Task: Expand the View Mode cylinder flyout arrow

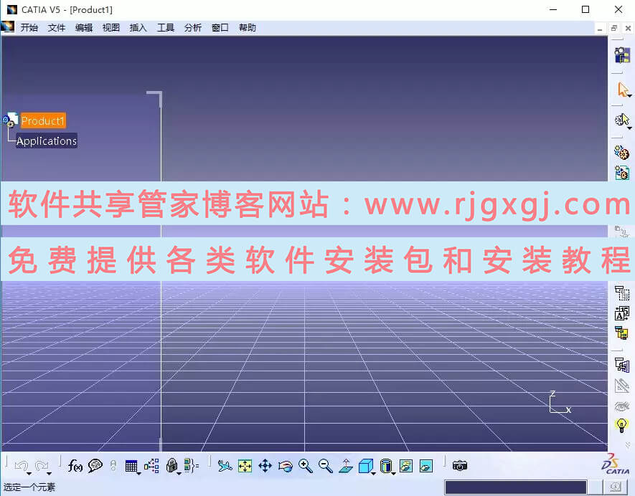Action: 394,474
